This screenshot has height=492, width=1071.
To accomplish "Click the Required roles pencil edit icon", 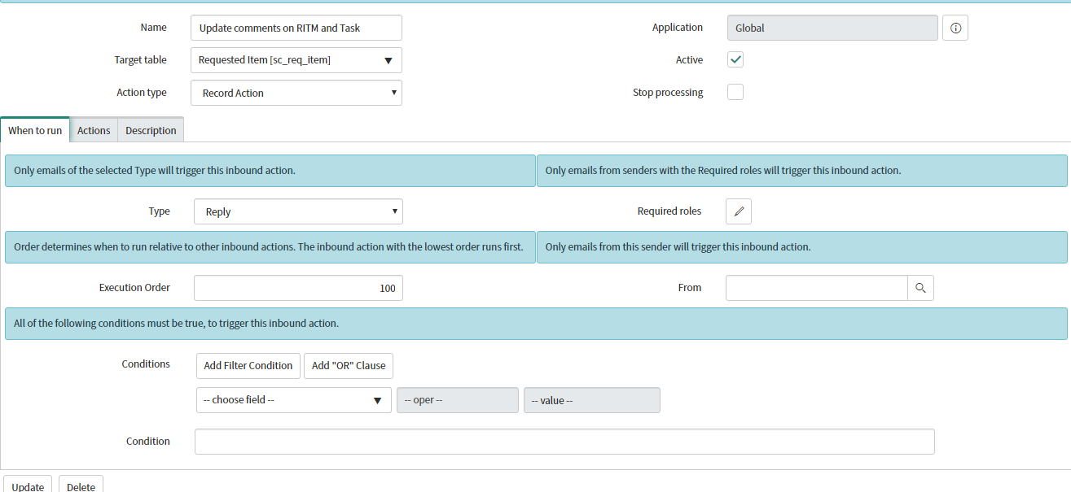I will pos(738,211).
